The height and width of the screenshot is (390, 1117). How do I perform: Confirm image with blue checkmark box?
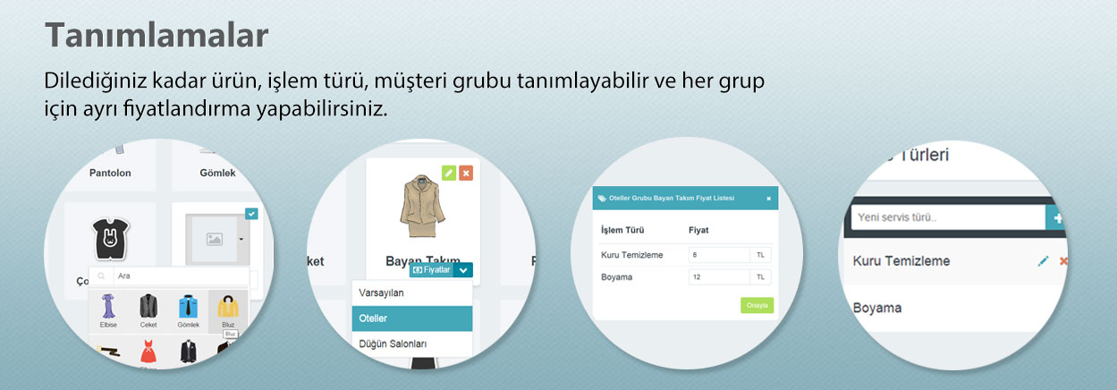click(251, 213)
